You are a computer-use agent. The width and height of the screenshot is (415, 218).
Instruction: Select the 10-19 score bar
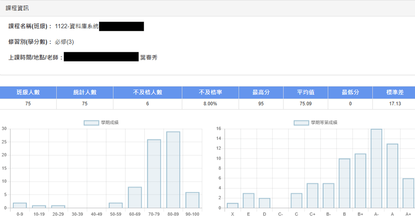(x=39, y=207)
